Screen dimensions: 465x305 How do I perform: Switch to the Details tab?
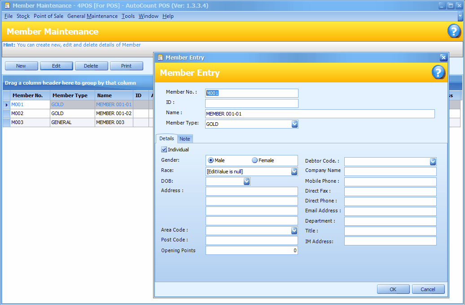point(167,138)
